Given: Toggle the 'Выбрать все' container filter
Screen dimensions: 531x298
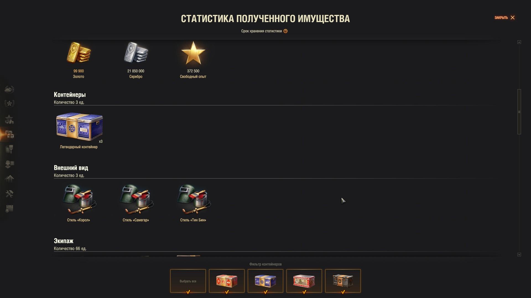Looking at the screenshot, I should [188, 281].
